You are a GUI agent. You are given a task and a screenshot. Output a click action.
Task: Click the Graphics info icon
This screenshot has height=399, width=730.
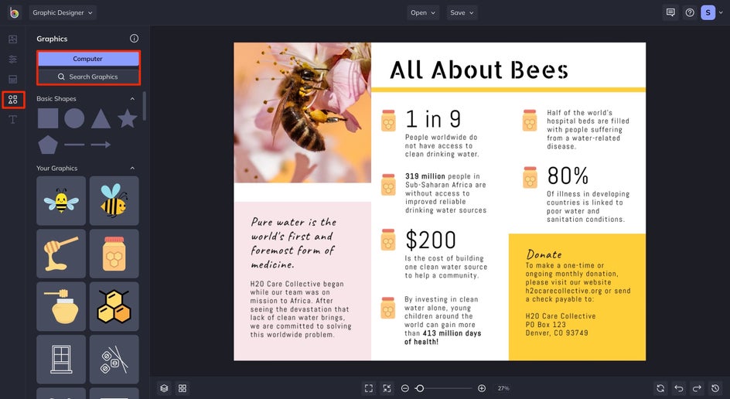pyautogui.click(x=134, y=39)
